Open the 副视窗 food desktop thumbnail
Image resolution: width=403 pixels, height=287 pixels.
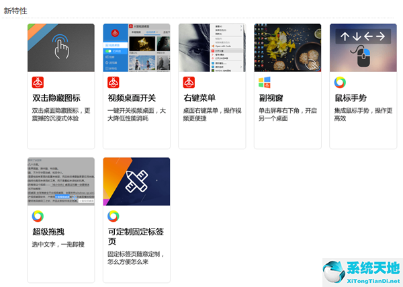[x=287, y=48]
